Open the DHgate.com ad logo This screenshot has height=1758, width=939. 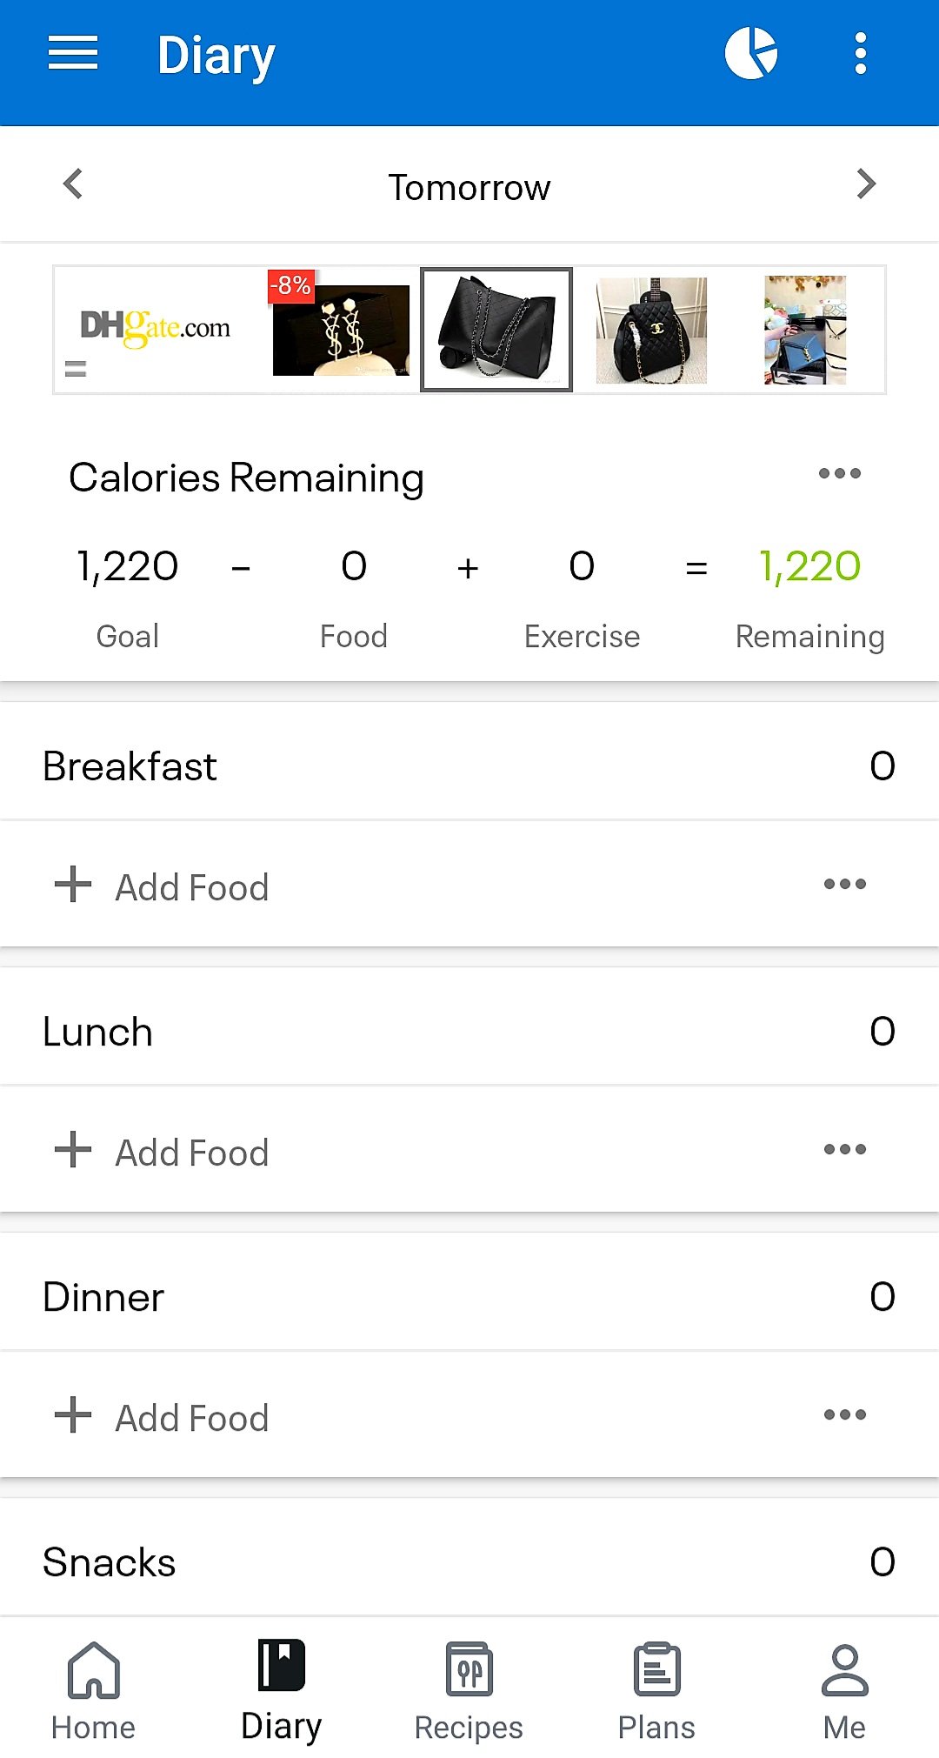tap(156, 328)
